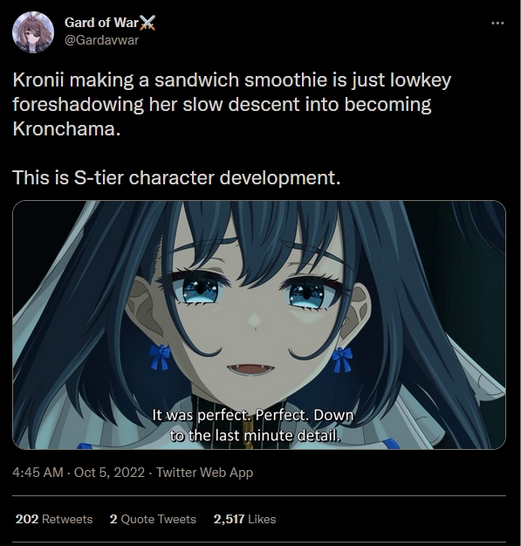Open the Gard of War display name
Image resolution: width=521 pixels, height=546 pixels.
[x=101, y=23]
